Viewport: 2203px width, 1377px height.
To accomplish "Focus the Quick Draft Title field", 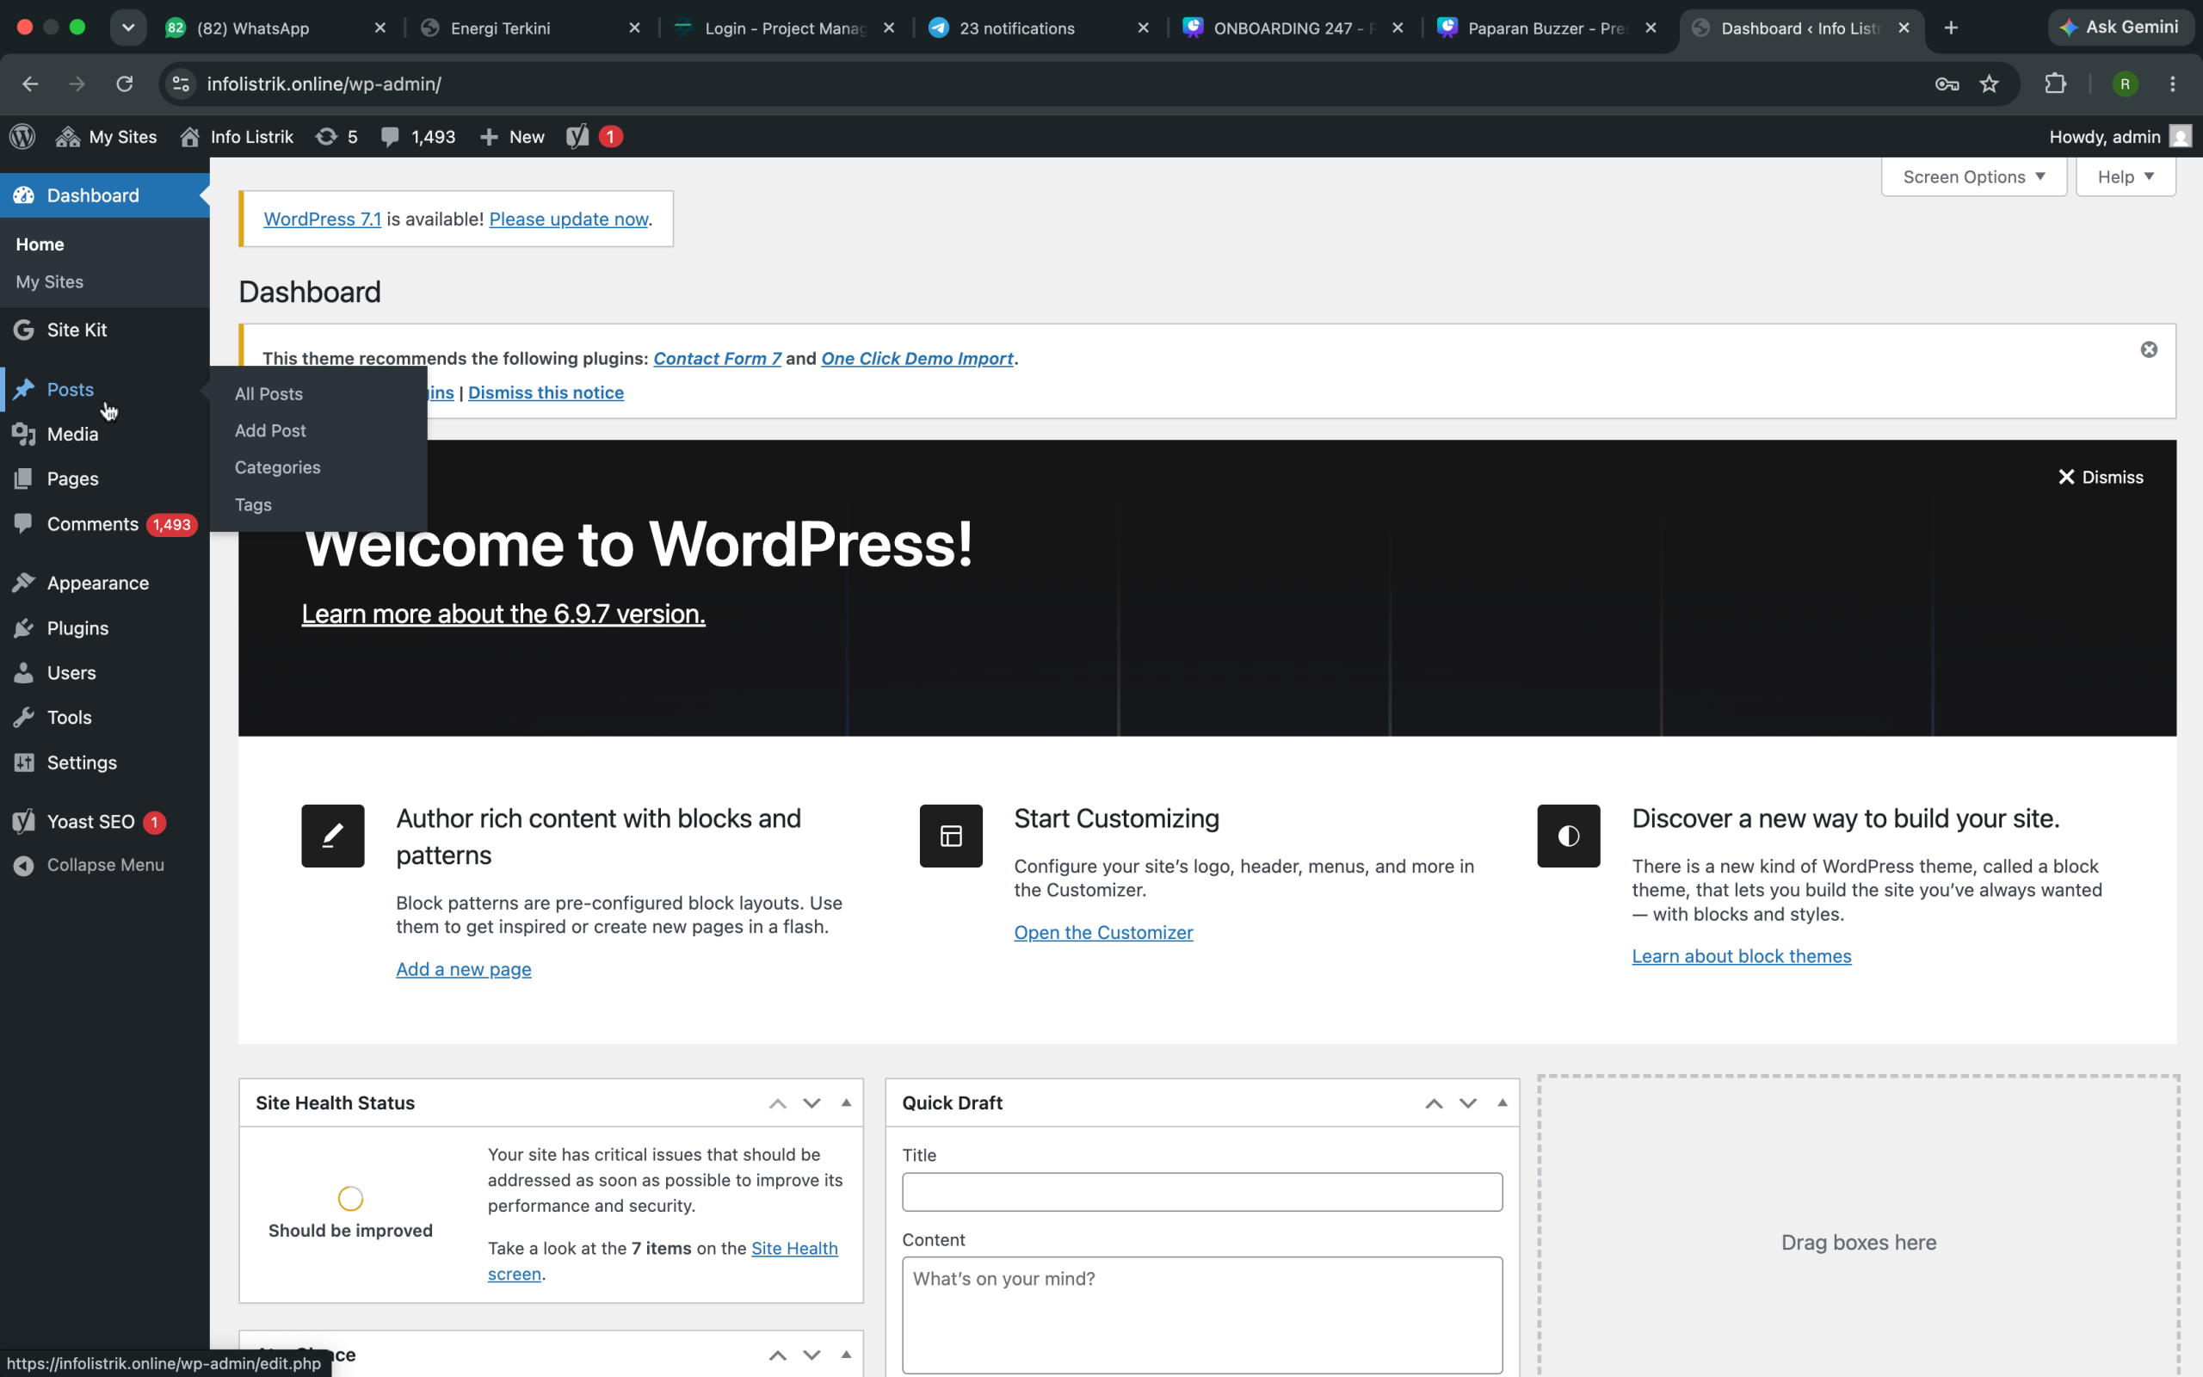I will pos(1201,1191).
